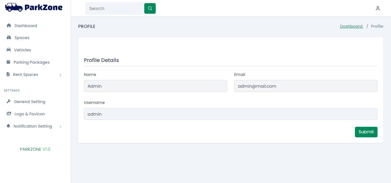Click the Username input field
The image size is (391, 183).
[x=230, y=114]
